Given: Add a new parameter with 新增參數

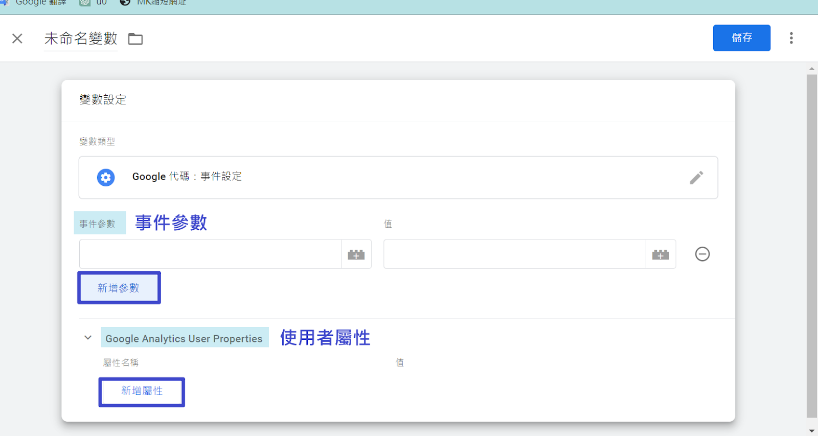Looking at the screenshot, I should click(x=119, y=288).
